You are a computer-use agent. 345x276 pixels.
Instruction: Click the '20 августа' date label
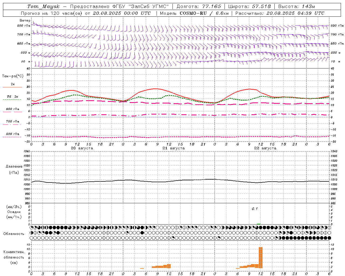coord(82,148)
